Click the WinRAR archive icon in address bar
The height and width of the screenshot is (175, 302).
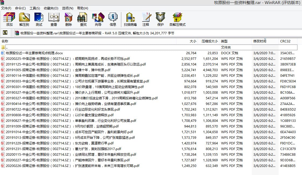pos(17,33)
